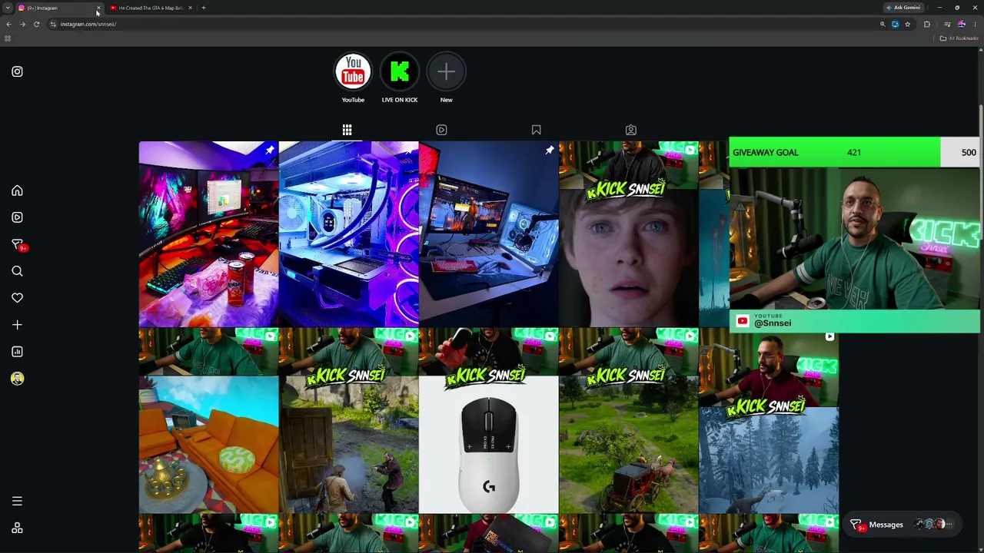
Task: Switch to the Reels tab on profile
Action: pyautogui.click(x=441, y=131)
